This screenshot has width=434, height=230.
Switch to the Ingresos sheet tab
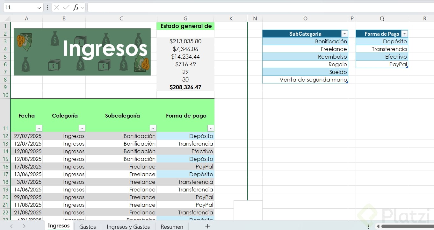tap(59, 226)
